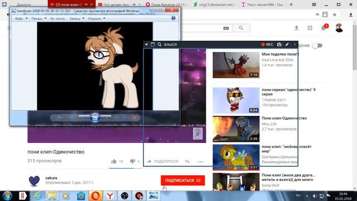
Task: Open the YouTube apps grid icon
Action: tap(310, 28)
